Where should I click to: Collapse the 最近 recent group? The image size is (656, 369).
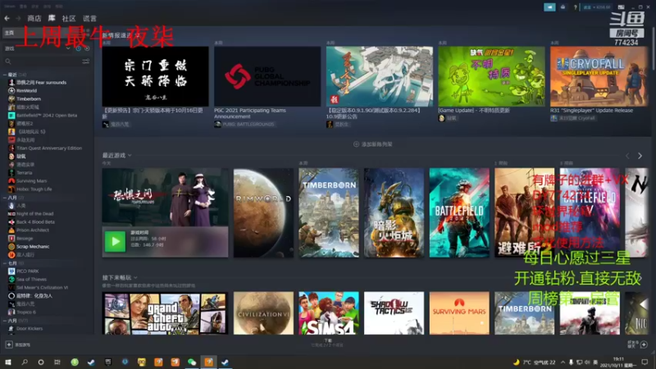tap(5, 75)
